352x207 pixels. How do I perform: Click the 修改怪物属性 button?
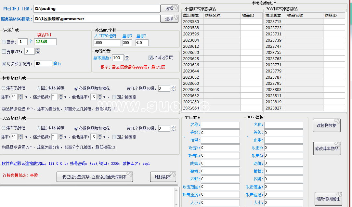pyautogui.click(x=328, y=199)
